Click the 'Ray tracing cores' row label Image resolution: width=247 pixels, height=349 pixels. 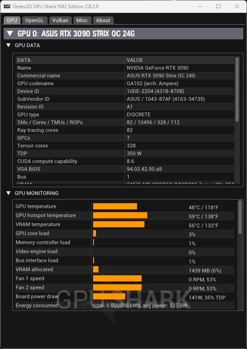pyautogui.click(x=38, y=130)
